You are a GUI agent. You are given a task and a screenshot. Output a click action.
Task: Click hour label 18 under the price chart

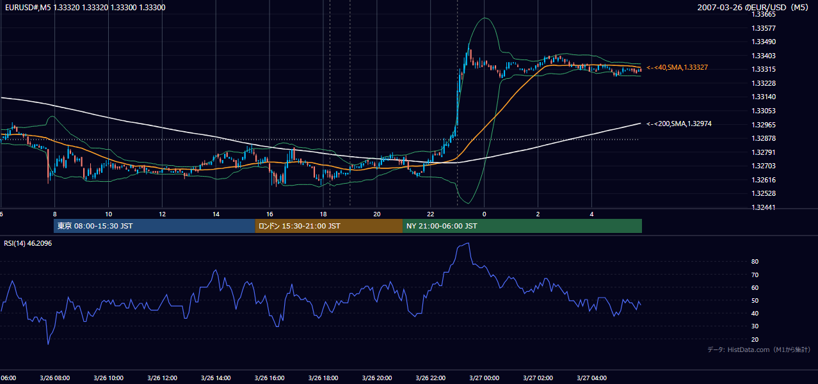pyautogui.click(x=324, y=214)
